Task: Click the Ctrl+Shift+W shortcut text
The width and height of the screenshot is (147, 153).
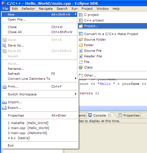Action: [x=62, y=32]
